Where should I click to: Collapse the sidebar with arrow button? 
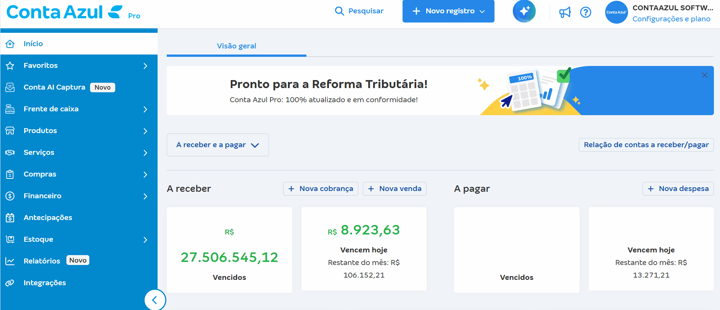pos(155,300)
